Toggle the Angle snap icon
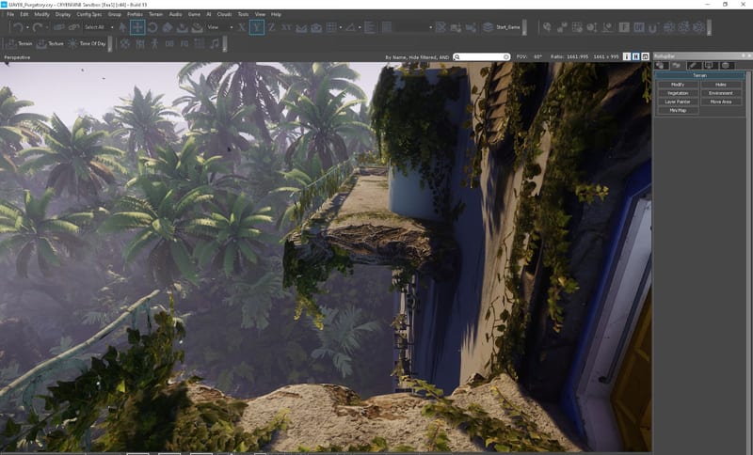 pos(350,27)
